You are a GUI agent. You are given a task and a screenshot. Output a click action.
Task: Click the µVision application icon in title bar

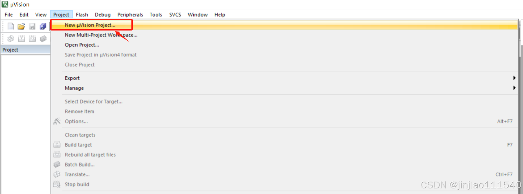click(5, 4)
